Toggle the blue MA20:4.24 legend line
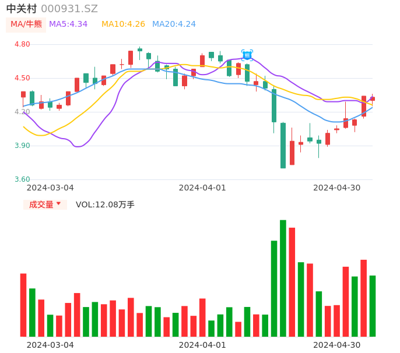The image size is (400, 353). [x=174, y=24]
